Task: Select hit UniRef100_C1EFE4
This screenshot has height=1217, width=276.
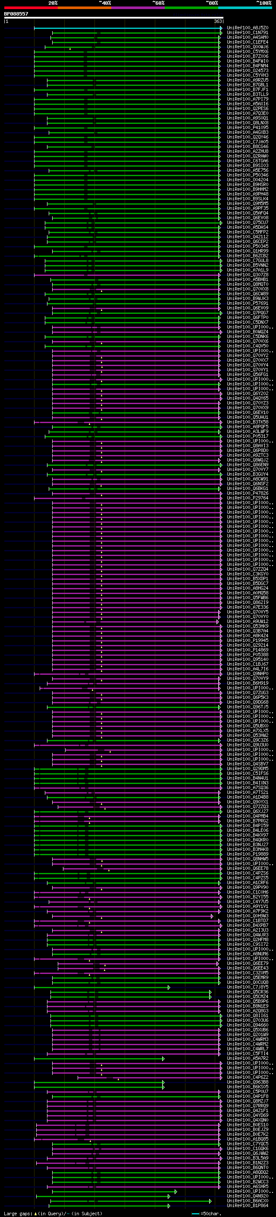Action: tap(248, 42)
